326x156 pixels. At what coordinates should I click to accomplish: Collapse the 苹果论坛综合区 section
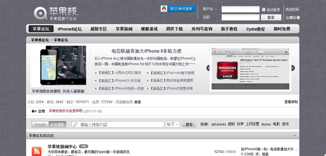(x=295, y=136)
